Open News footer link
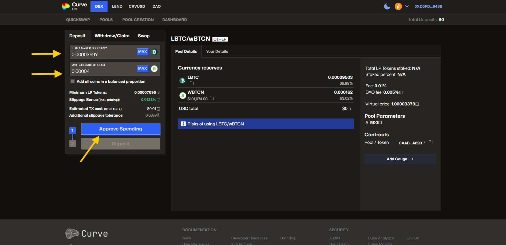This screenshot has width=506, height=245. [187, 238]
